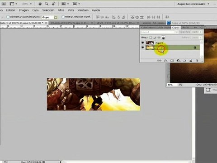Open the view extras dropdown icon

tap(13, 4)
